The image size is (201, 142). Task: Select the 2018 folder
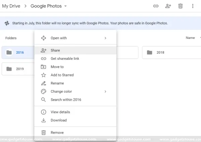pyautogui.click(x=172, y=52)
